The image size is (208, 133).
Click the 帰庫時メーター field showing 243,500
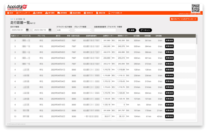tap(121, 64)
